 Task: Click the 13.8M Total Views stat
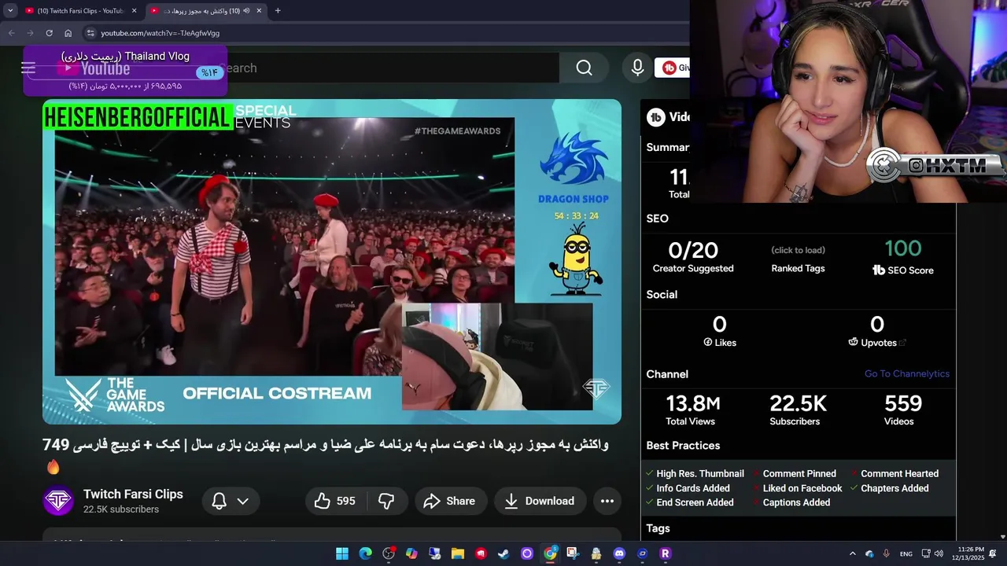693,403
